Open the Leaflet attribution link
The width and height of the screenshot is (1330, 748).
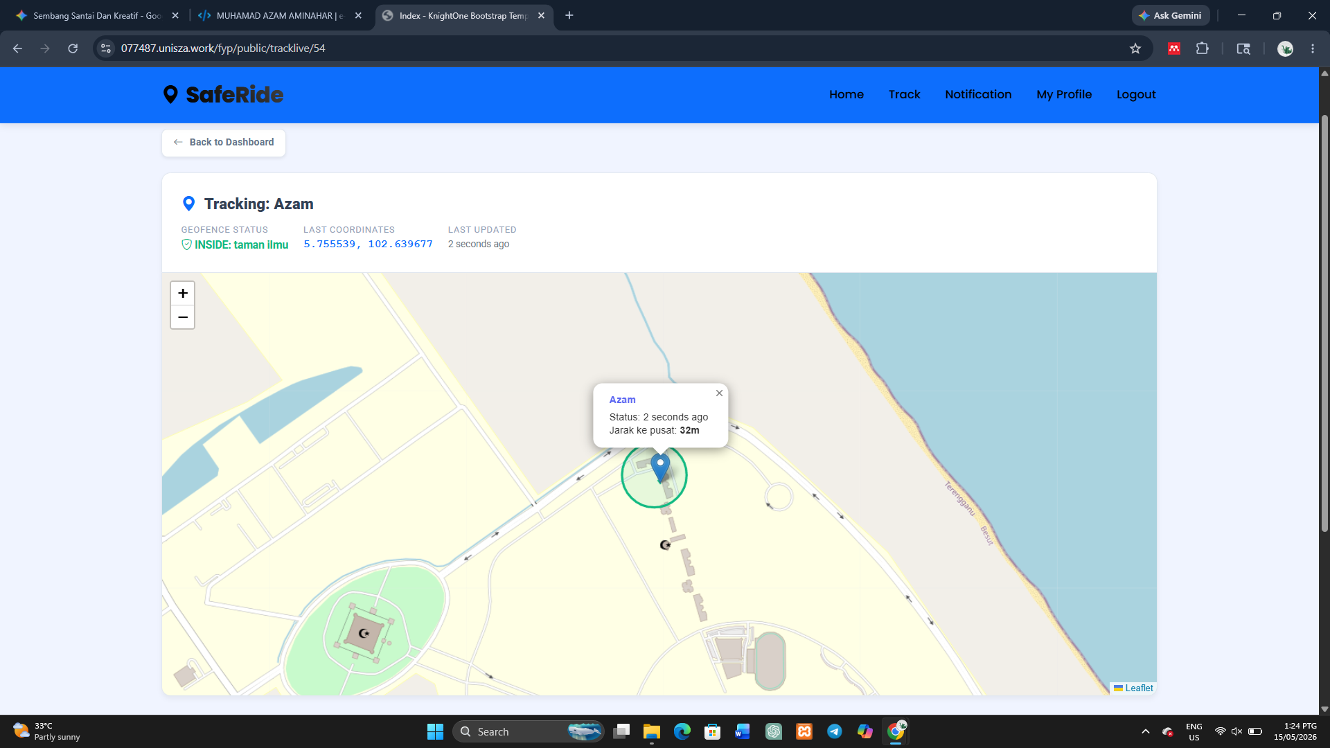[1139, 688]
